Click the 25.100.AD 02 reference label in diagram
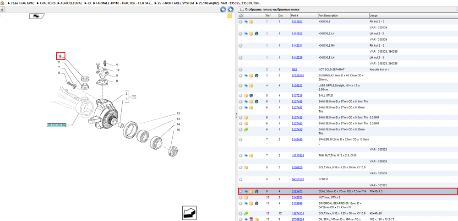The height and width of the screenshot is (221, 458). pyautogui.click(x=57, y=125)
